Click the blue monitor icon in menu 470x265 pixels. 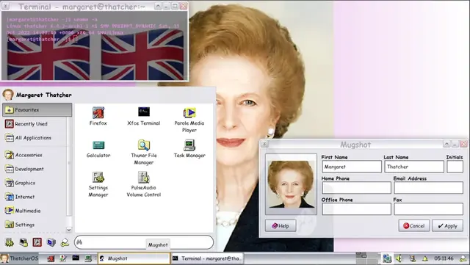tap(51, 242)
